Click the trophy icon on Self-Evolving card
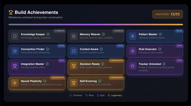The height and width of the screenshot is (106, 191). 74,83
